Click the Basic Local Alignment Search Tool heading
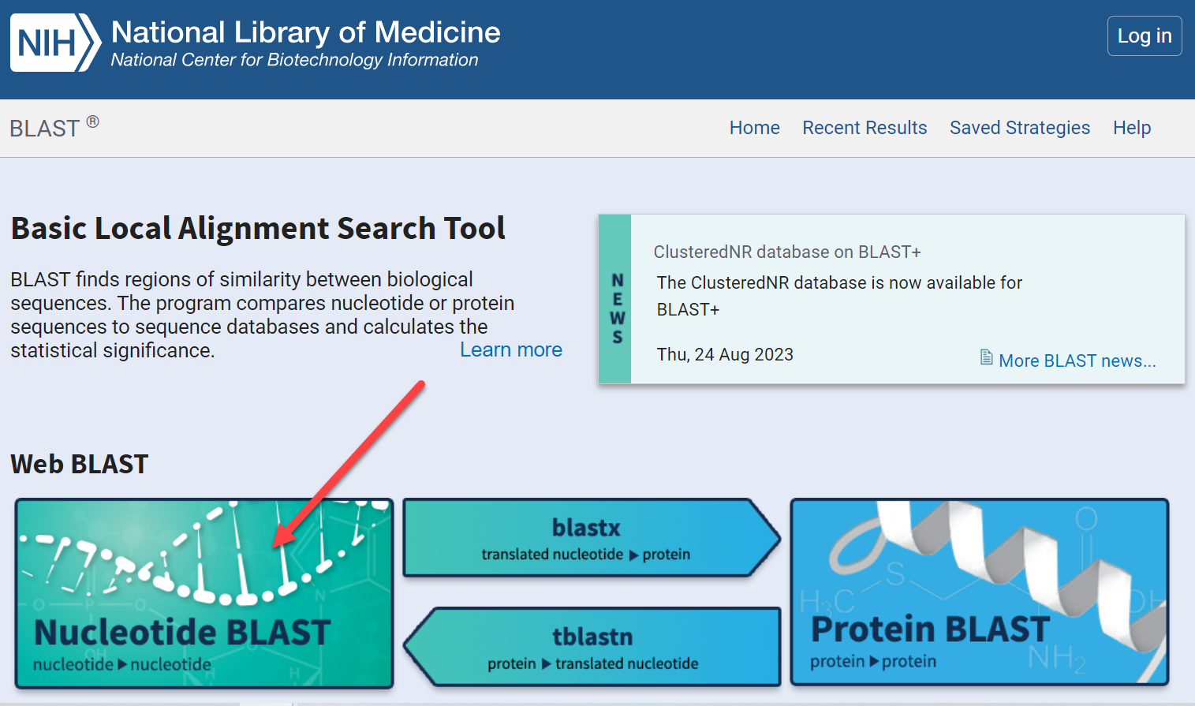Viewport: 1195px width, 706px height. [258, 228]
